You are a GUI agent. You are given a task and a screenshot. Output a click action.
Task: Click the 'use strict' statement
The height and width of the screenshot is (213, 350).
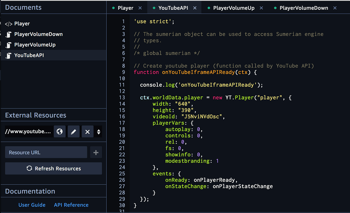coord(154,21)
